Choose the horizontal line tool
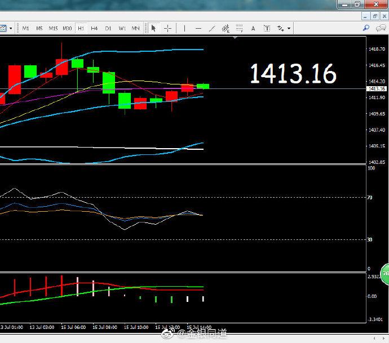The height and width of the screenshot is (343, 389). tap(198, 29)
